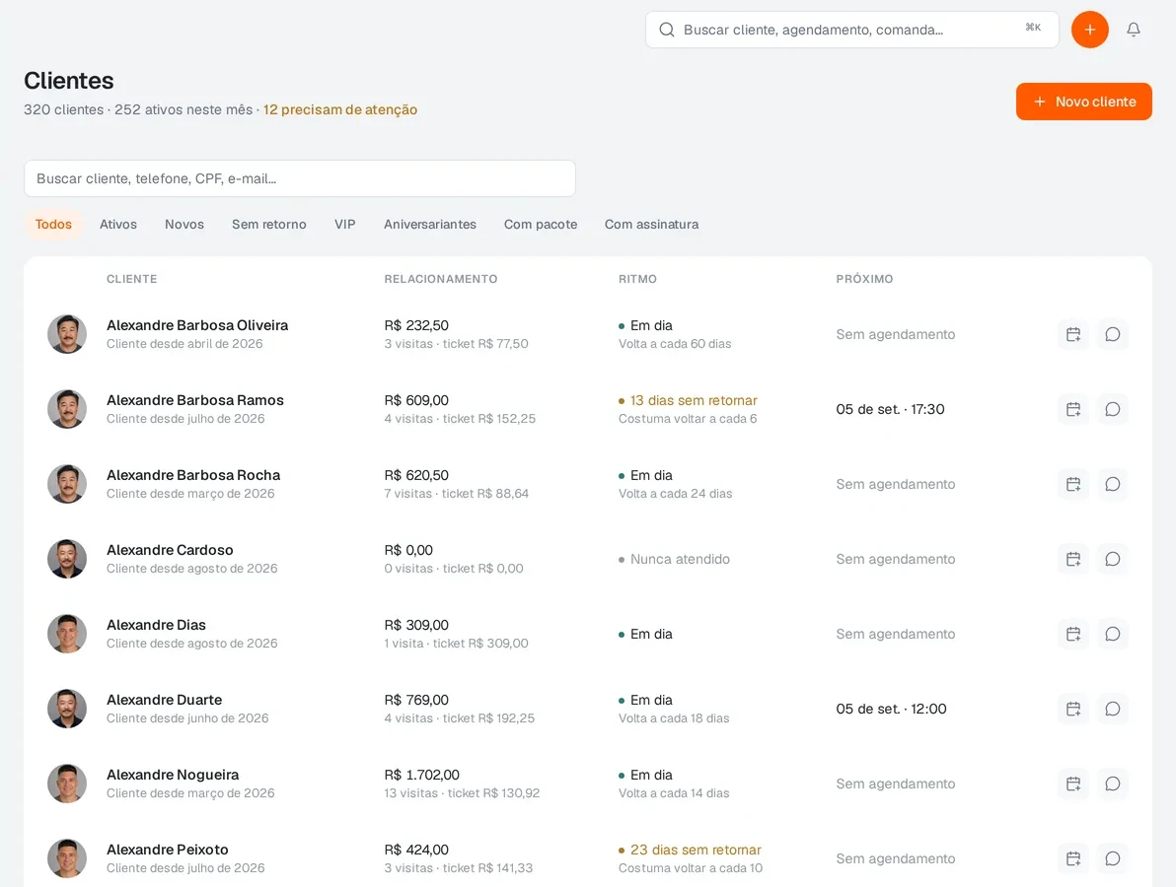Select the Todos filter tab
The width and height of the screenshot is (1176, 887).
point(53,224)
